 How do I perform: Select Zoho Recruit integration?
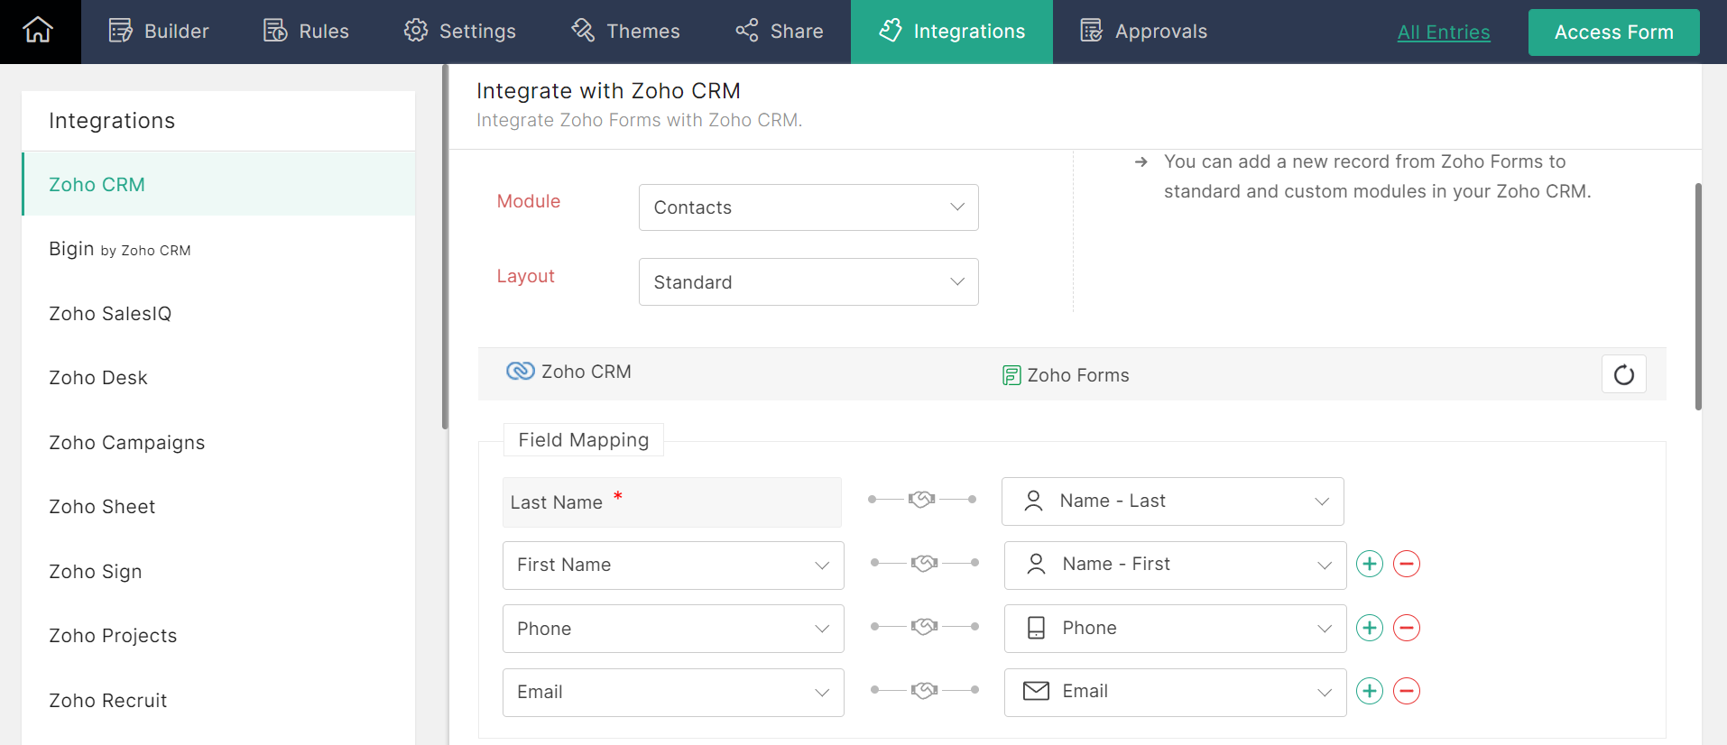click(218, 700)
